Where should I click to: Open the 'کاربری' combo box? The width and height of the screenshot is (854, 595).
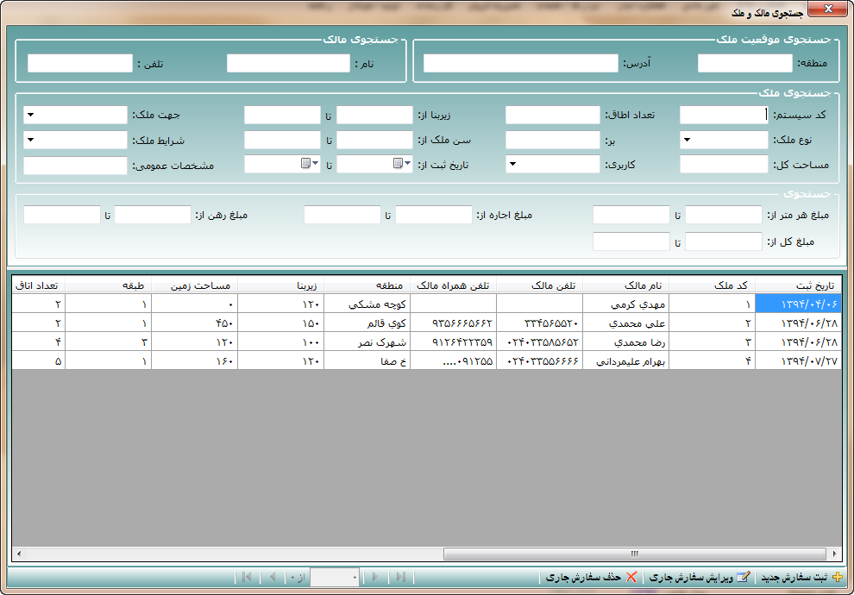click(x=512, y=164)
